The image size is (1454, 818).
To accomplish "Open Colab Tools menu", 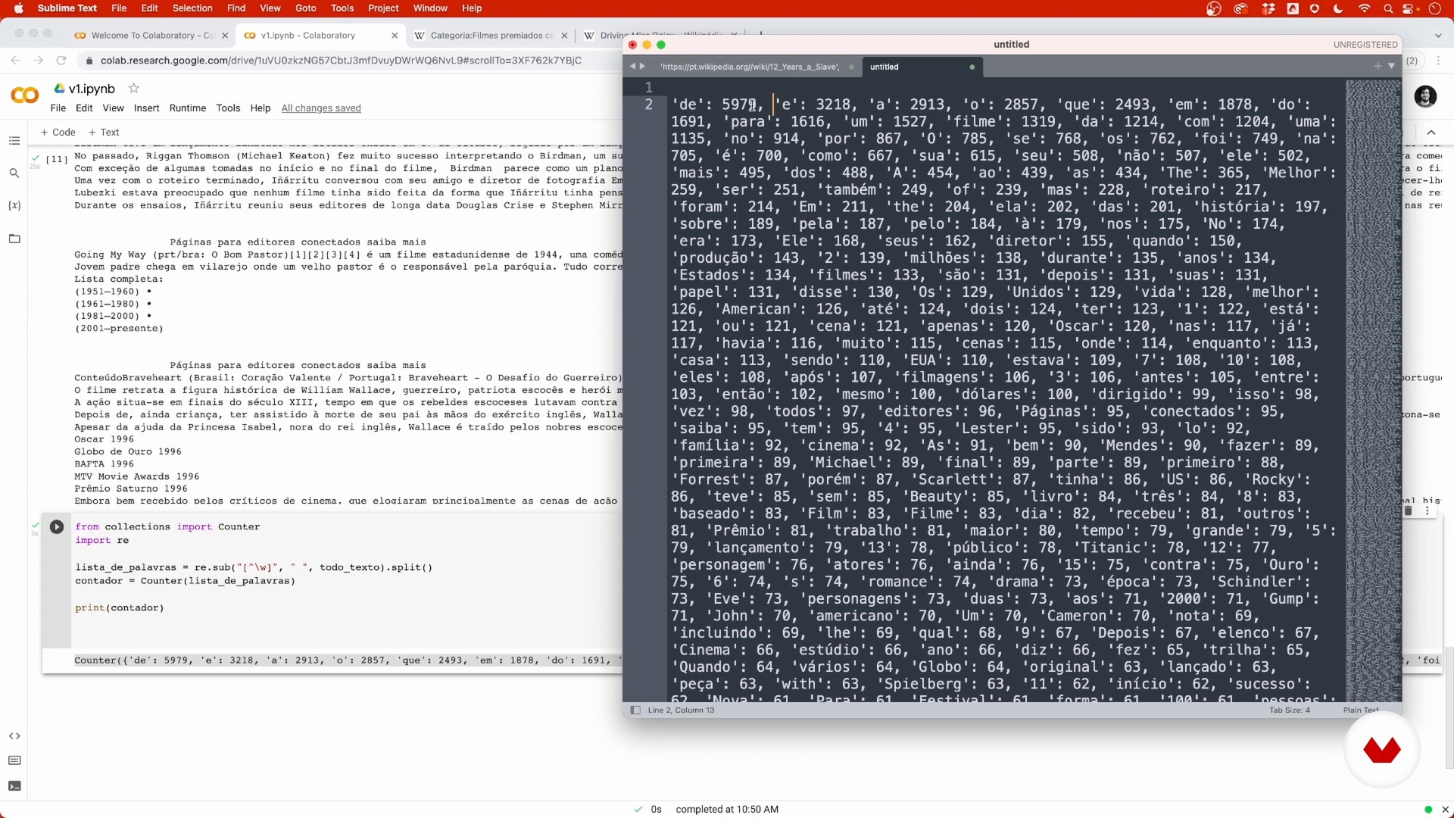I will (x=228, y=108).
